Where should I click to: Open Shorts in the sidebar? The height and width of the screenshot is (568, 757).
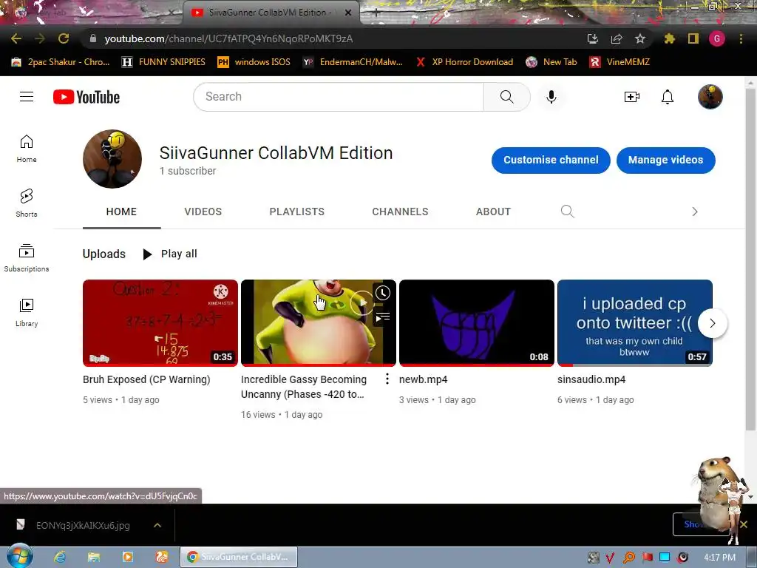27,203
